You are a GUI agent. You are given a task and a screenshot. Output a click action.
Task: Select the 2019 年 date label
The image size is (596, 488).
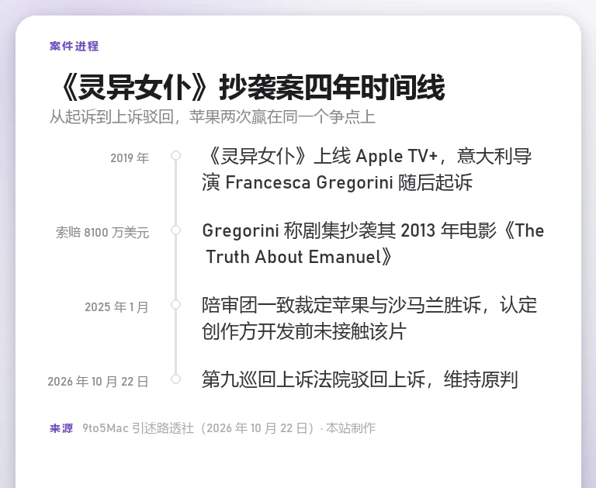coord(130,157)
